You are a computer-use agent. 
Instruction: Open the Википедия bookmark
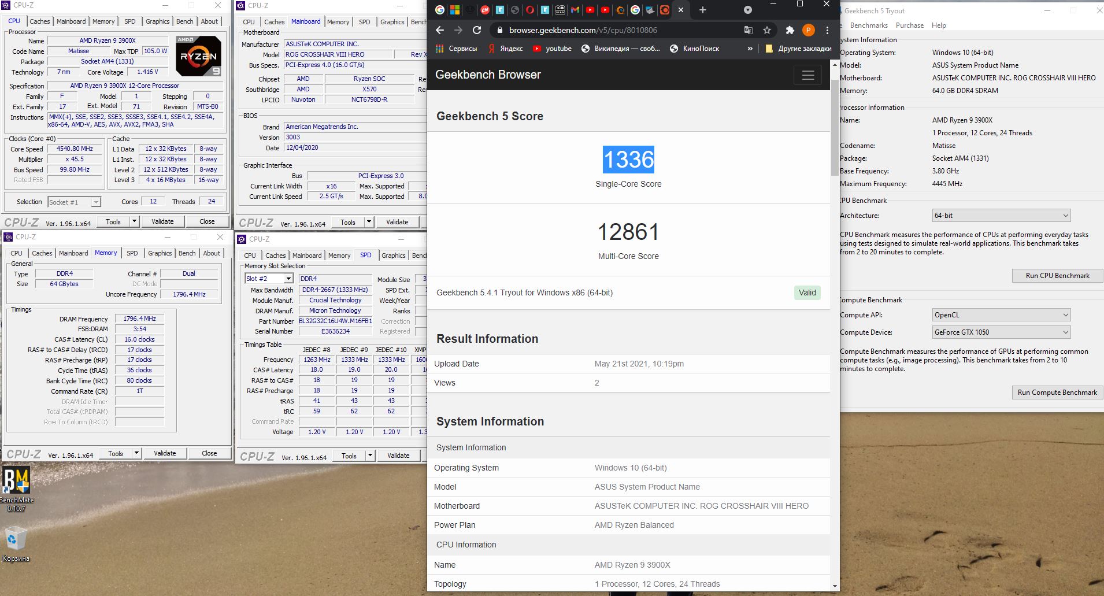pyautogui.click(x=621, y=49)
